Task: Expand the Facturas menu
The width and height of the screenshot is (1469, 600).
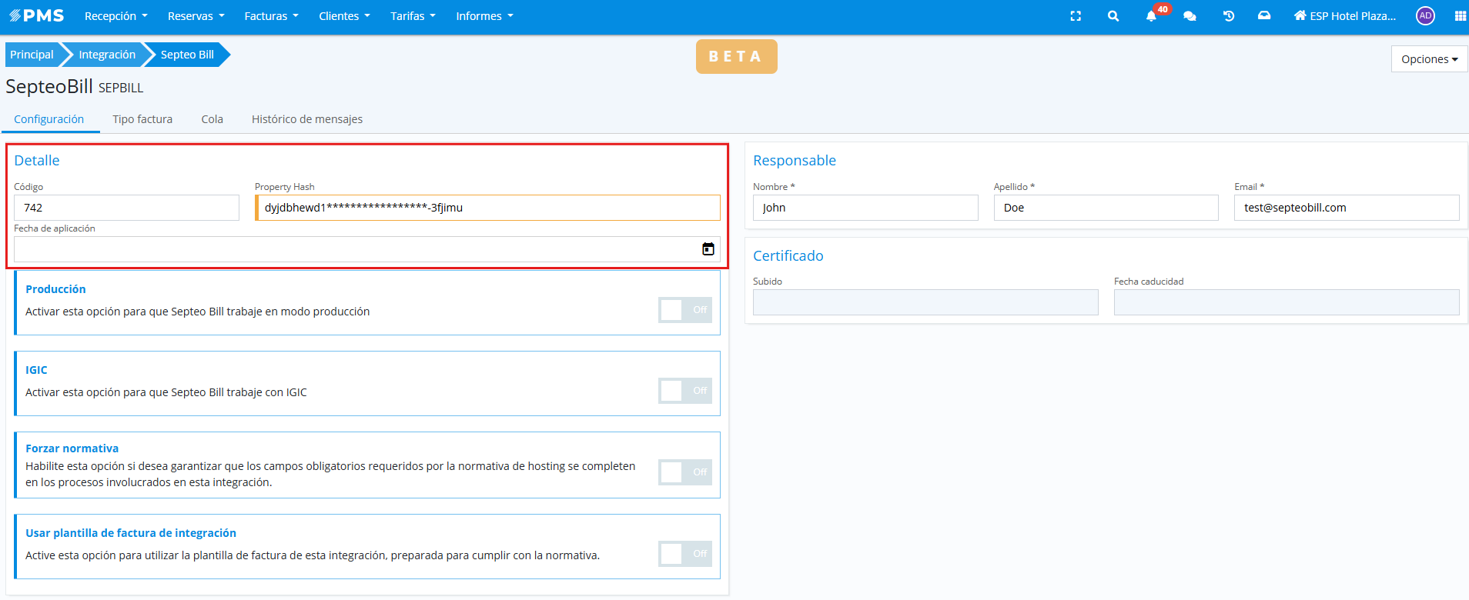Action: click(x=271, y=16)
